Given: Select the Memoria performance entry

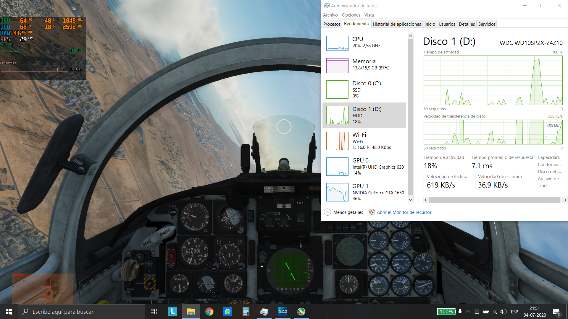Looking at the screenshot, I should coord(364,65).
